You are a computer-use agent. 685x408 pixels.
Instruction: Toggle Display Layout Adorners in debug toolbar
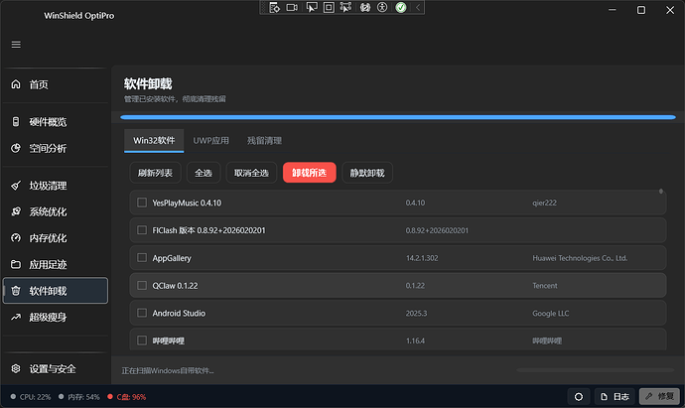pos(329,7)
